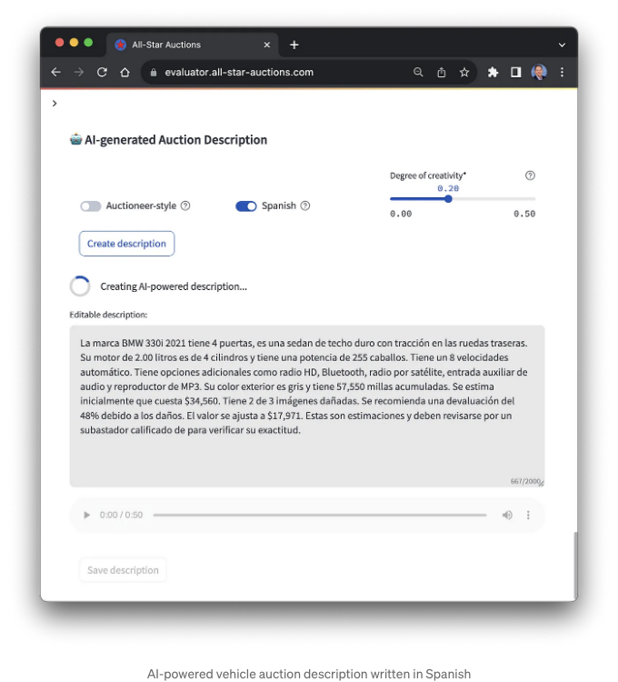Open the user profile avatar
618x682 pixels.
539,72
